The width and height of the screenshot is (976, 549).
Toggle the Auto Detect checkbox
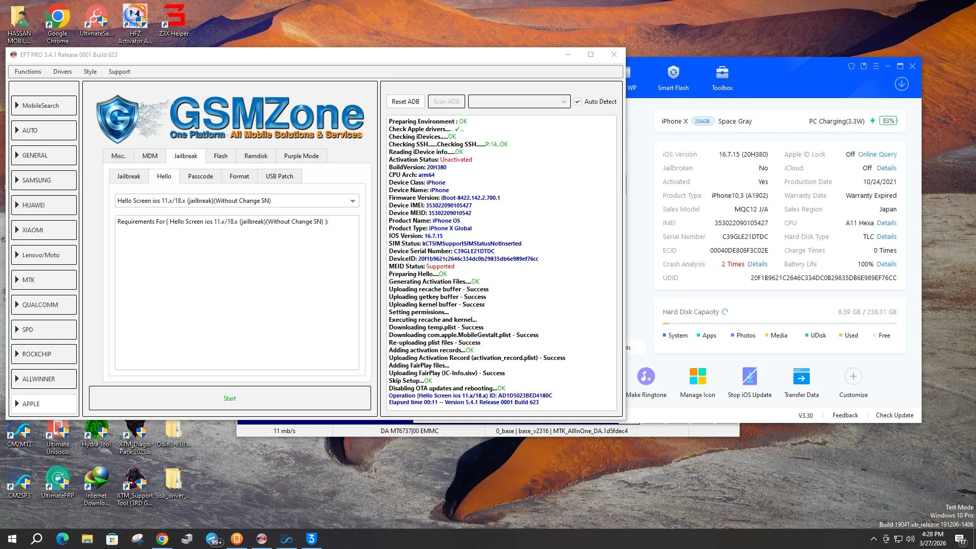click(x=578, y=102)
